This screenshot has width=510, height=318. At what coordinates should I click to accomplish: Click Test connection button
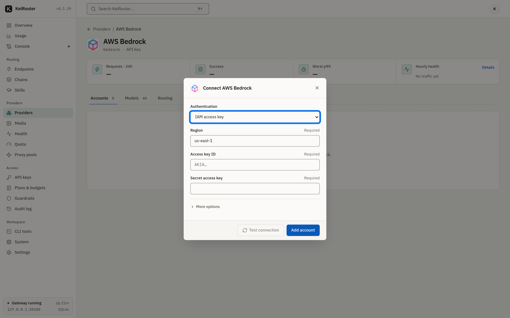pos(260,230)
